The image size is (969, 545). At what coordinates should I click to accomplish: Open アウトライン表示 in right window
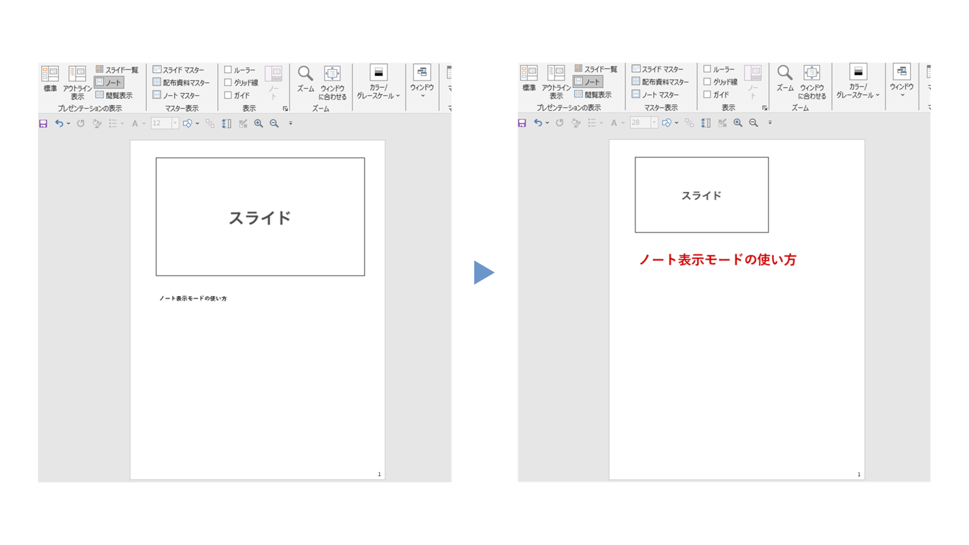point(556,82)
